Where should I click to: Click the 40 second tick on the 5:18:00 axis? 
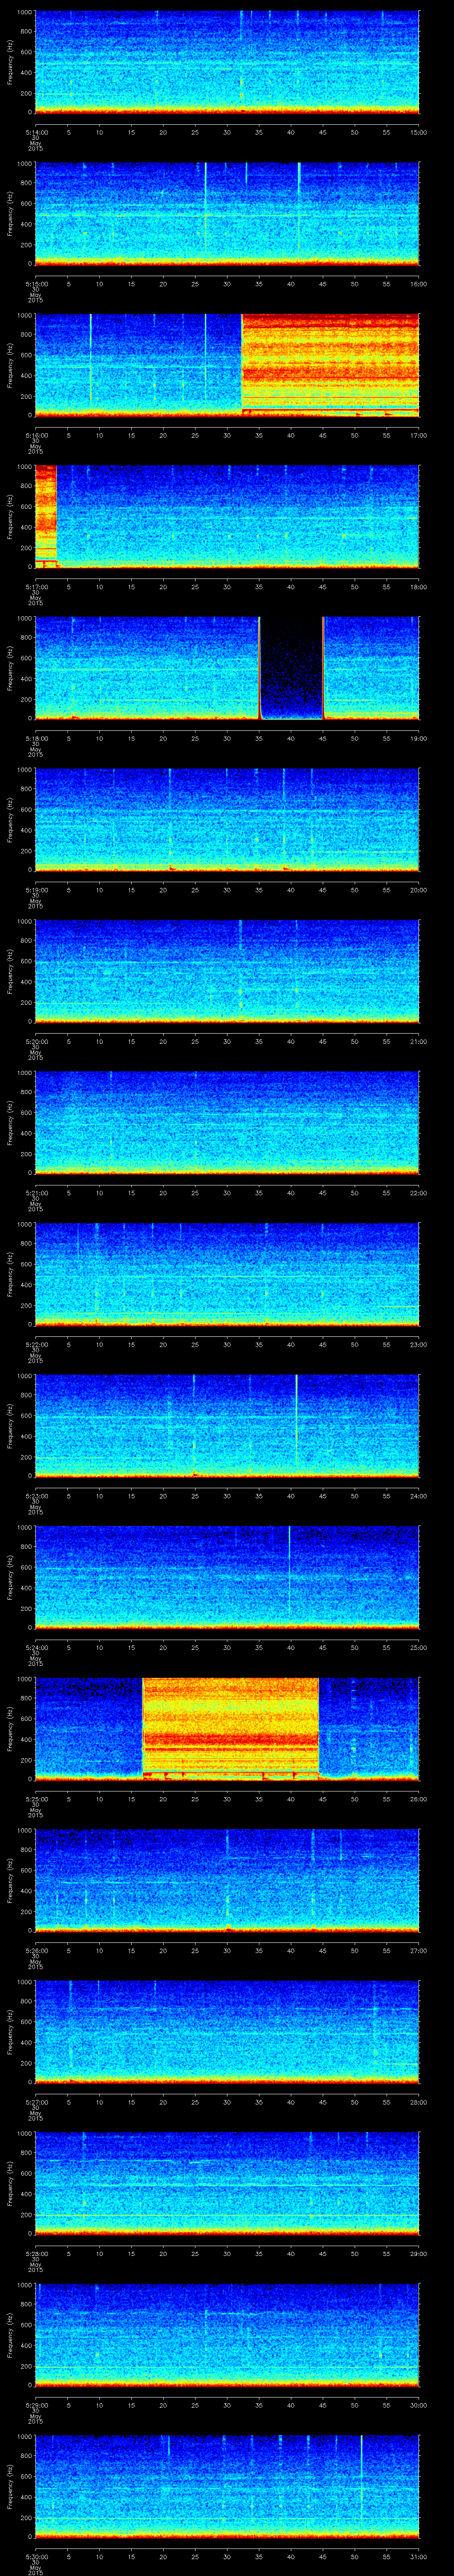(x=291, y=738)
